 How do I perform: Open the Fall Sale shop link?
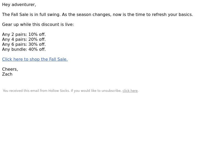[35, 59]
